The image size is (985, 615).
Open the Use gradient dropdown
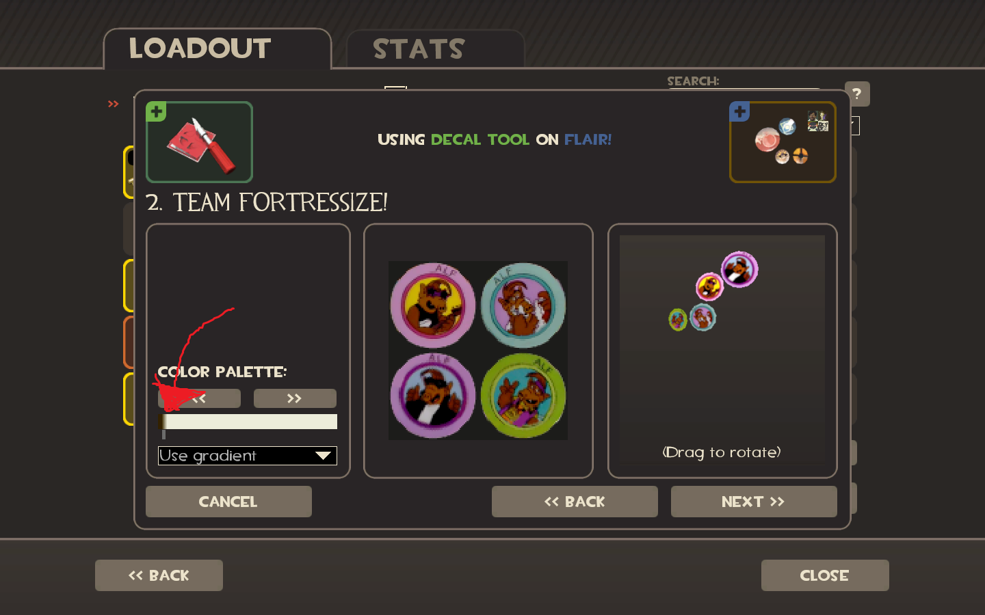point(248,456)
